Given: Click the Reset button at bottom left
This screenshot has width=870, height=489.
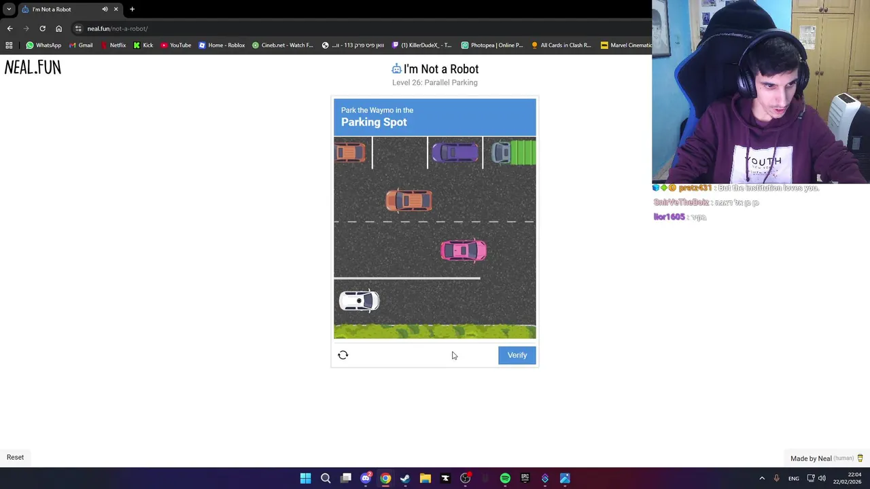Looking at the screenshot, I should [15, 457].
